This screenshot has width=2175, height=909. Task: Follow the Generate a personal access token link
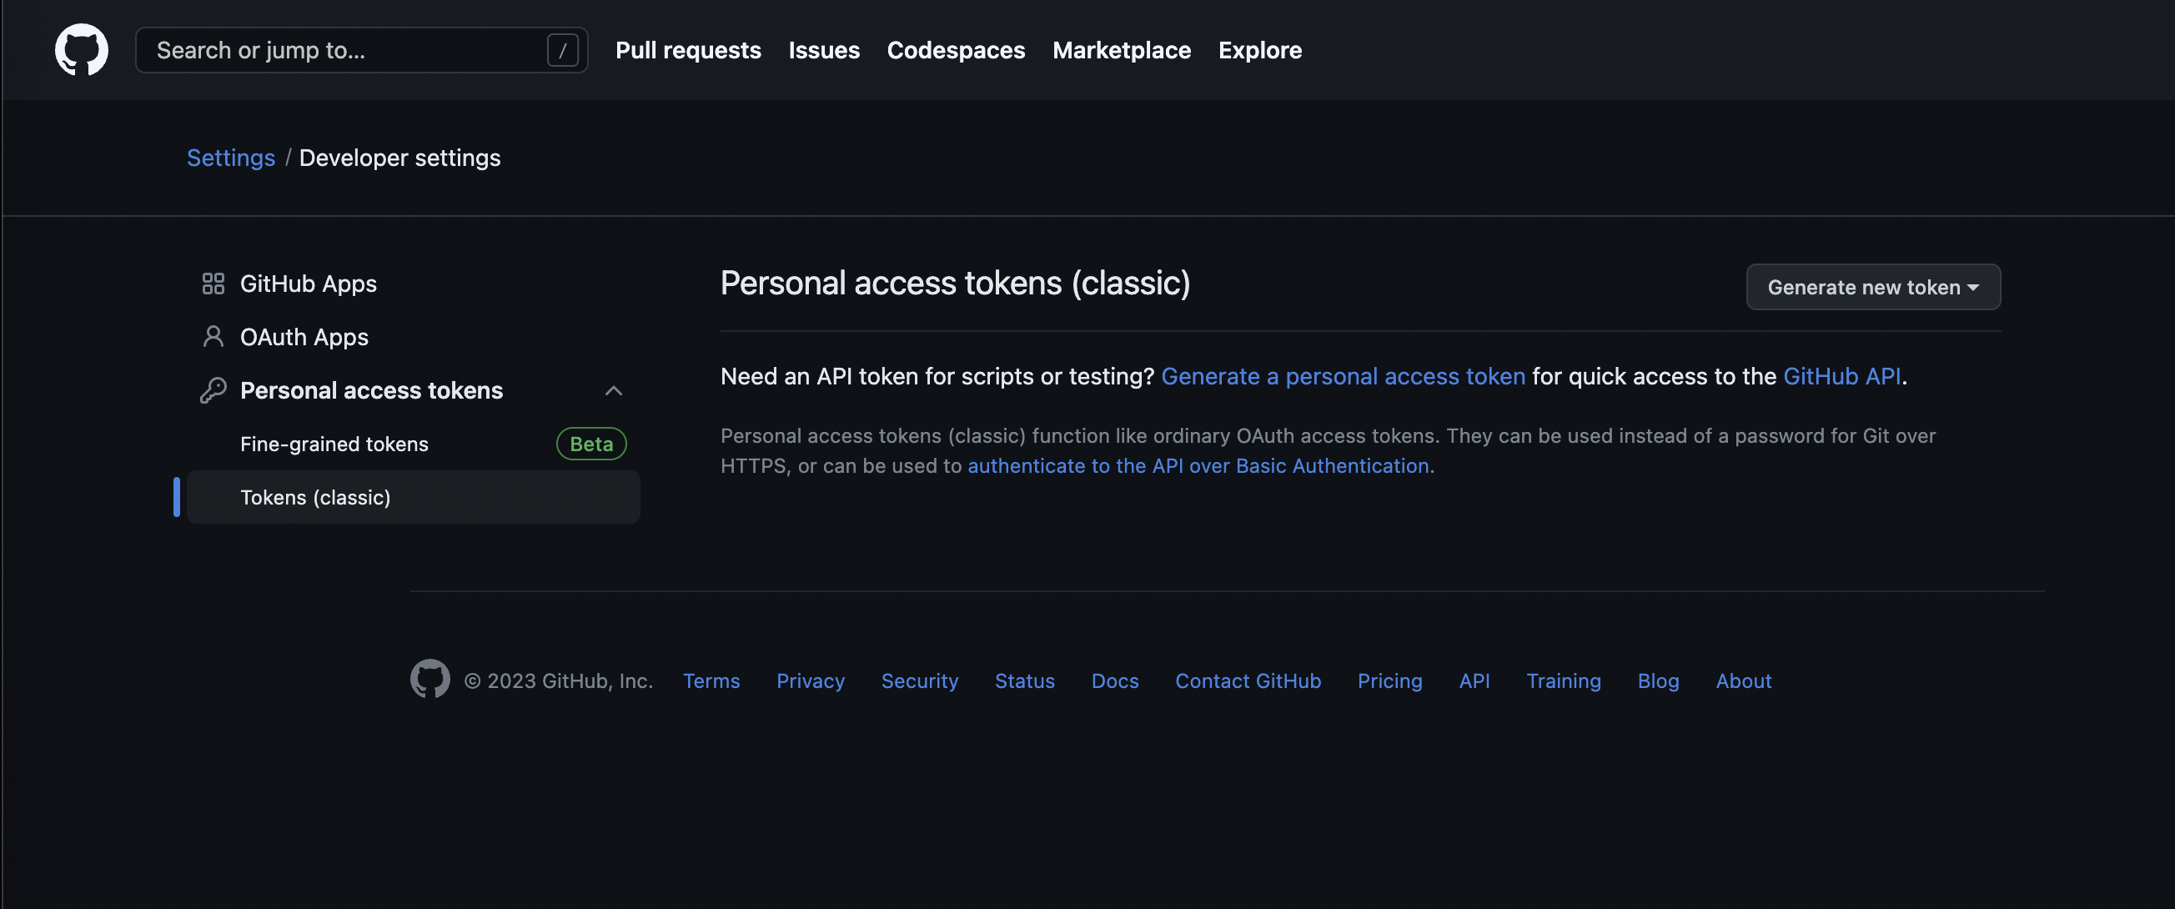point(1343,376)
